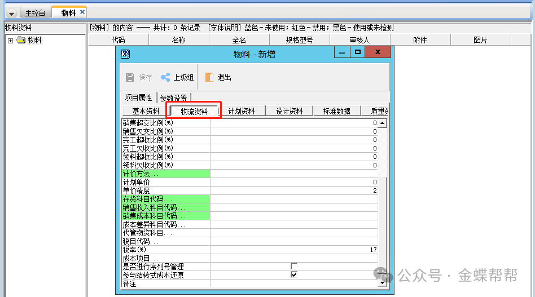Click the 税目代码 value field
Image resolution: width=535 pixels, height=297 pixels.
294,241
